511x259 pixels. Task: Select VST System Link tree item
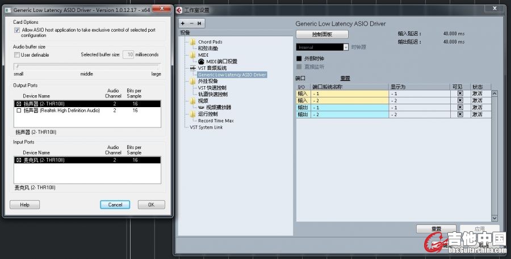coord(206,127)
